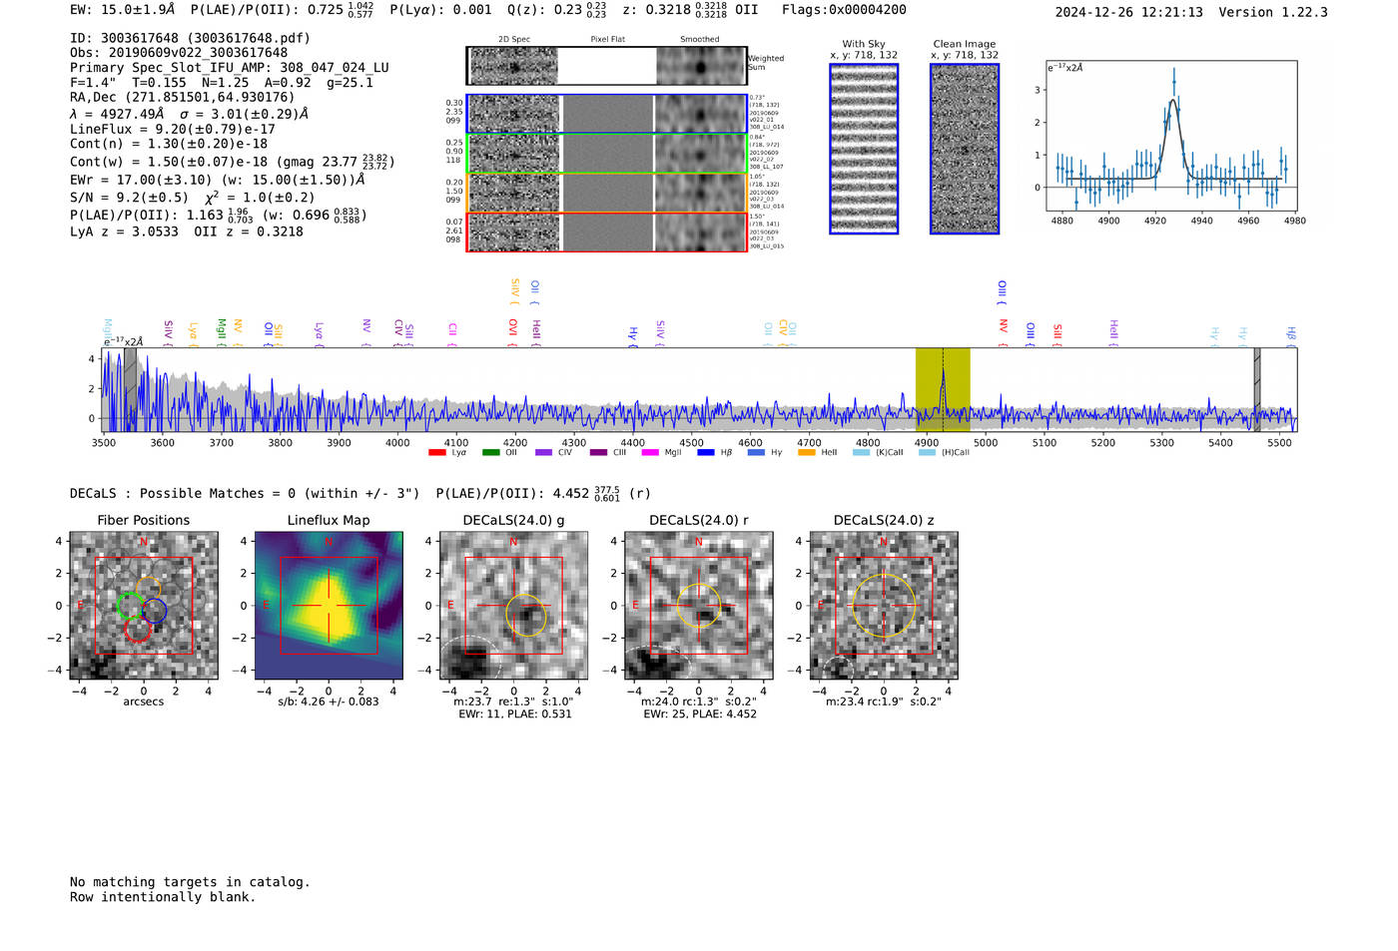Click the Flags:0x00004200 header text
The width and height of the screenshot is (1398, 951).
844,10
